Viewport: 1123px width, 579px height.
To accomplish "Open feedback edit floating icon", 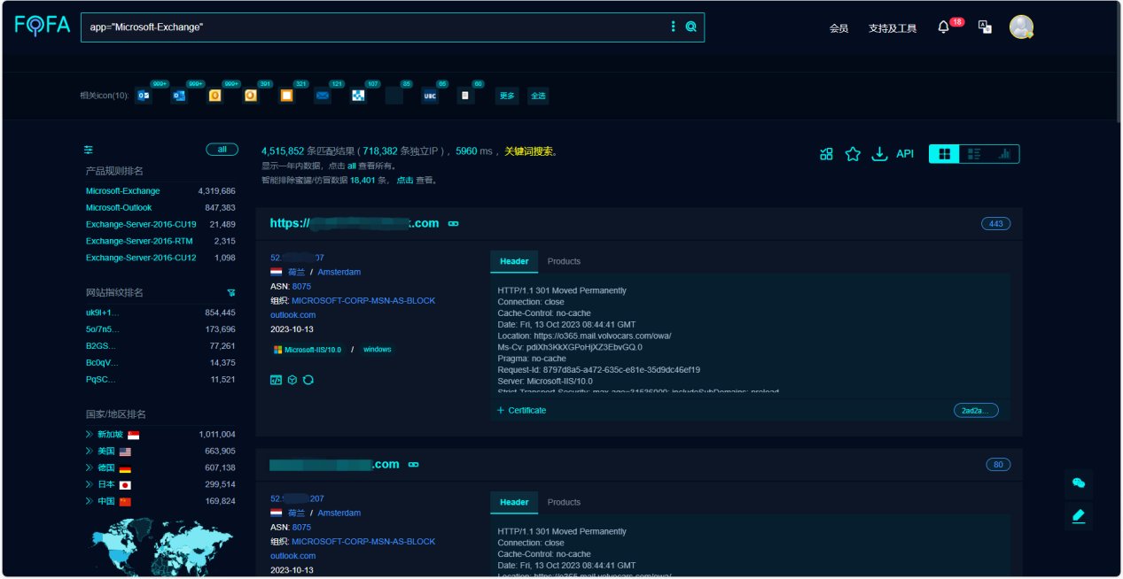I will 1079,515.
